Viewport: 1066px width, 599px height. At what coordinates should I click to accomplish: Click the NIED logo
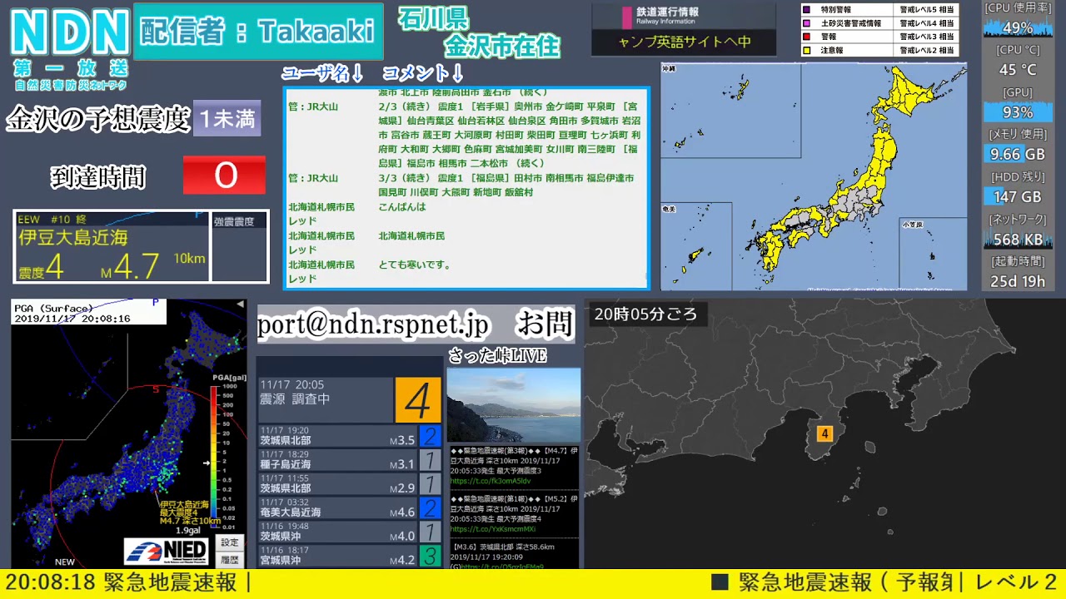coord(167,550)
